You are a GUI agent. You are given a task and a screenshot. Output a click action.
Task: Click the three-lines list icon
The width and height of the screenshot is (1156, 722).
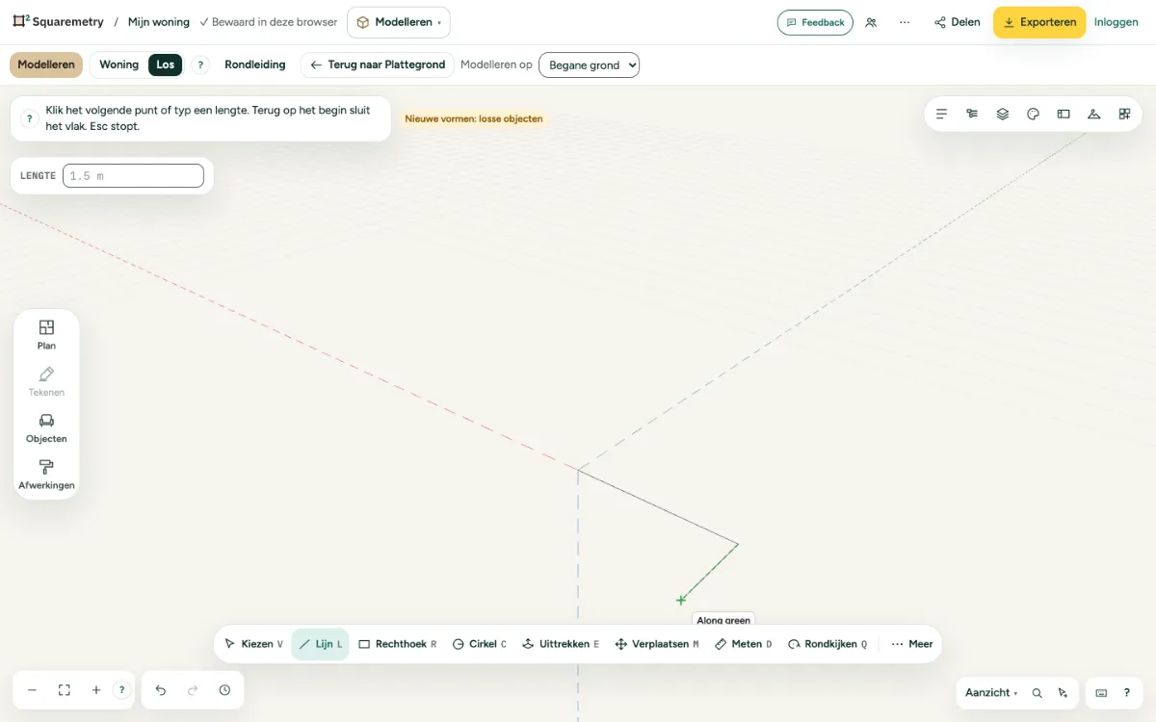click(x=941, y=114)
